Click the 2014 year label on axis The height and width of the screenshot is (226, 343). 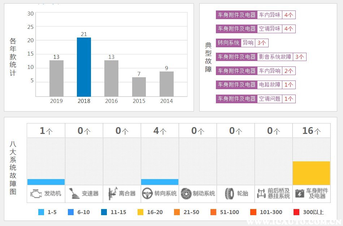pos(166,101)
